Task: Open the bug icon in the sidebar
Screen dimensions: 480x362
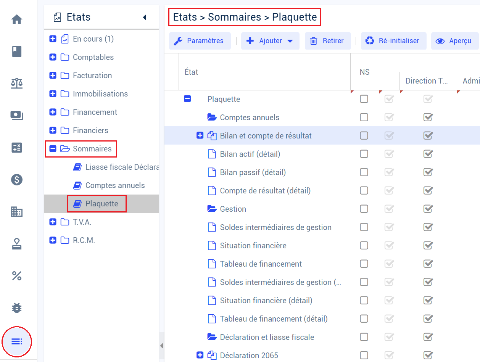Action: click(17, 308)
